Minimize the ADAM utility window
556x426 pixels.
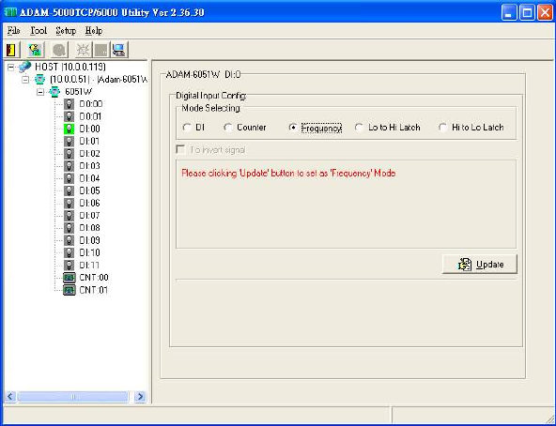click(x=509, y=13)
